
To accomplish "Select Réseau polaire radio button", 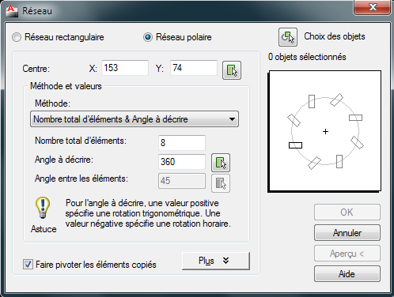I will point(148,37).
